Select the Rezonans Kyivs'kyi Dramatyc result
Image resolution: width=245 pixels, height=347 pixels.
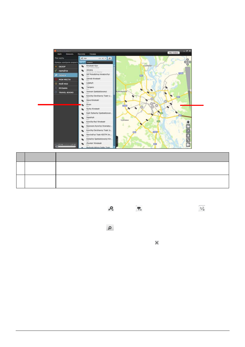97,127
